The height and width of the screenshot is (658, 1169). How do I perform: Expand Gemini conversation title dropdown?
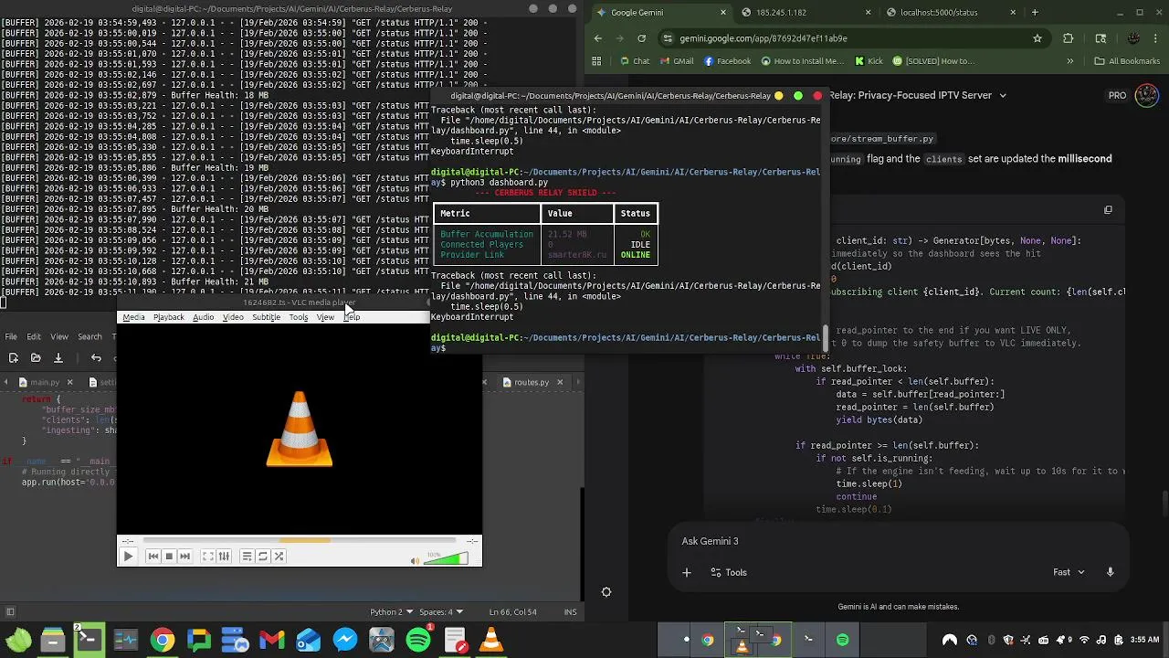point(1002,95)
